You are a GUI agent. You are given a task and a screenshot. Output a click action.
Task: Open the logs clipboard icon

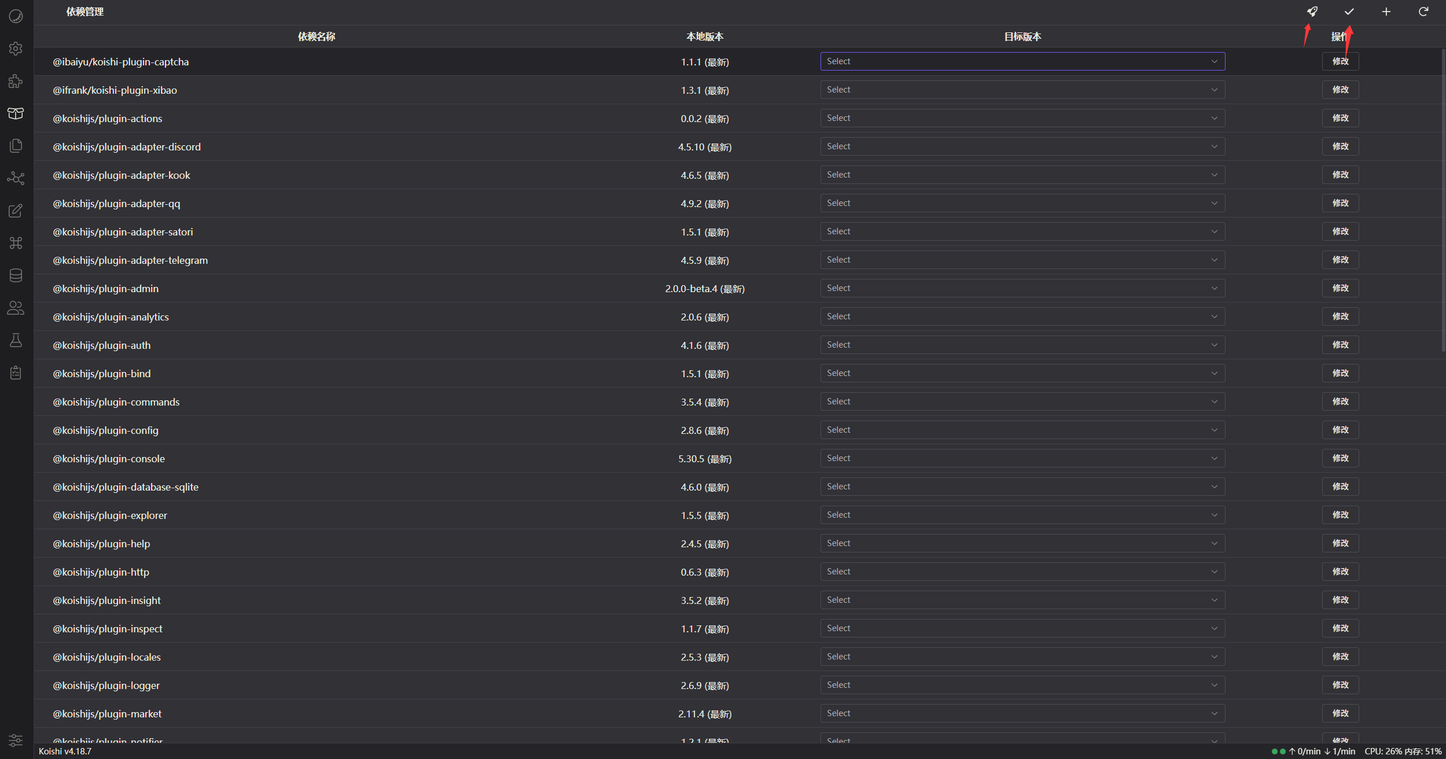tap(16, 373)
